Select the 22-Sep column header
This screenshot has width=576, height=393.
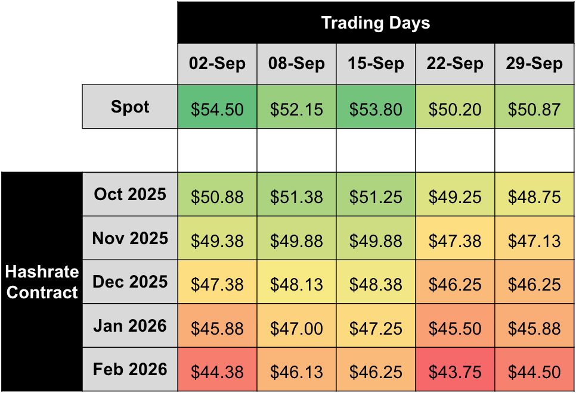(455, 64)
